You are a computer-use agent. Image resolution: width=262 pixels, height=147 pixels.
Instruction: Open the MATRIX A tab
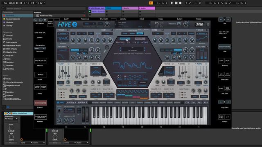coord(71,102)
